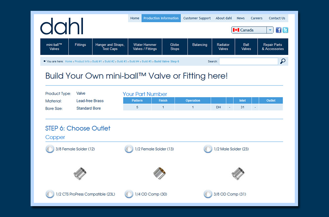
Task: Go back to Build #4 breadcrumb
Action: click(134, 61)
